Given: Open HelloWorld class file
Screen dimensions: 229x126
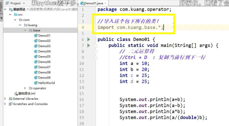Looking at the screenshot, I should pos(46,83).
